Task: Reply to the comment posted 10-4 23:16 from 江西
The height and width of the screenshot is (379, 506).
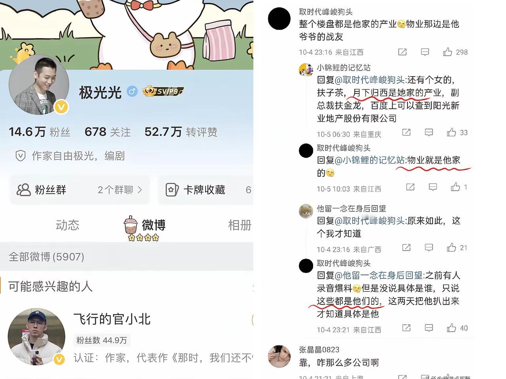Action: coord(425,52)
